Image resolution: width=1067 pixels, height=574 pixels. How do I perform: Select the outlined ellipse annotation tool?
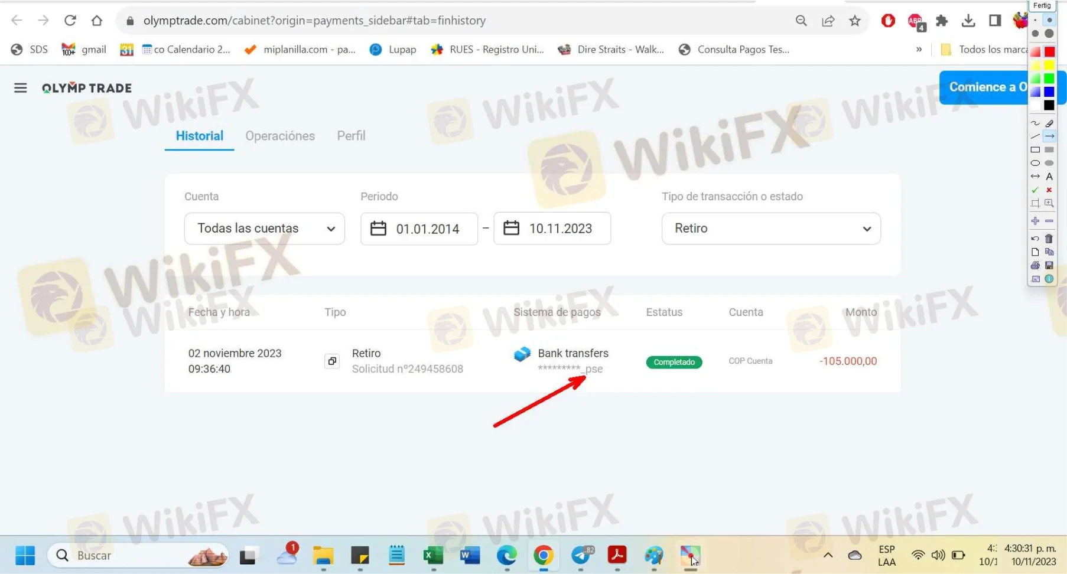1035,163
